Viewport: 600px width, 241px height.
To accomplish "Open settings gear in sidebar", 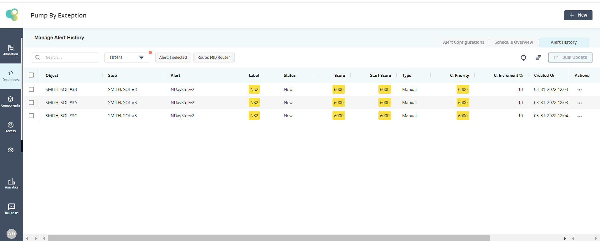I will (x=11, y=150).
